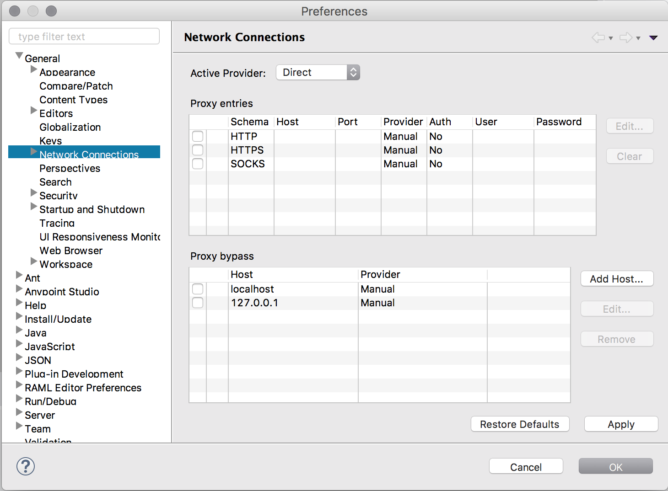Select the Perspectives preference page

coord(70,168)
